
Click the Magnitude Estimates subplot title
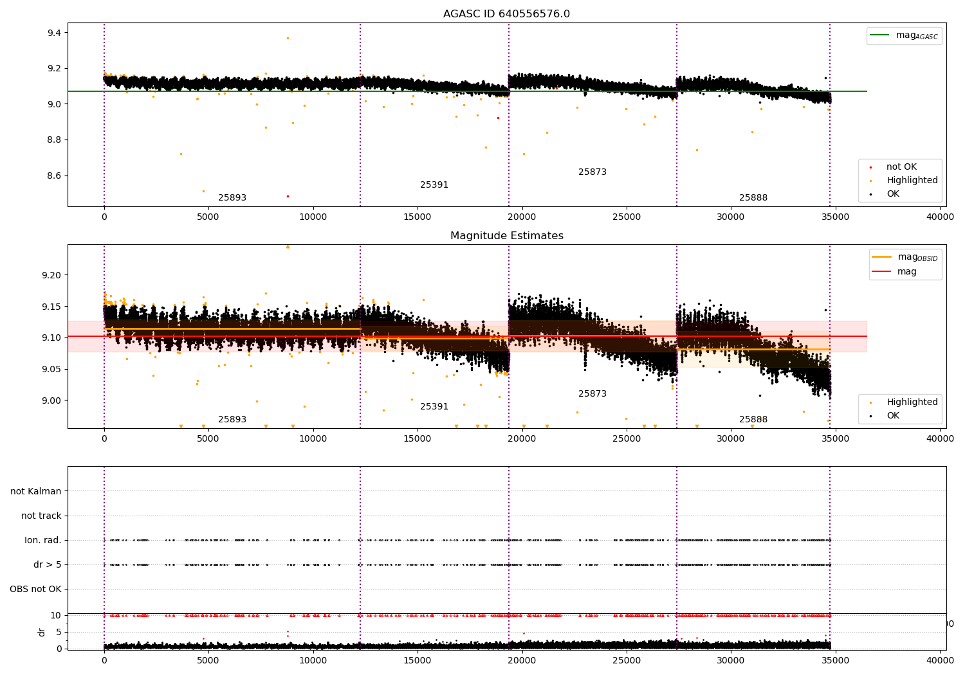tap(506, 236)
